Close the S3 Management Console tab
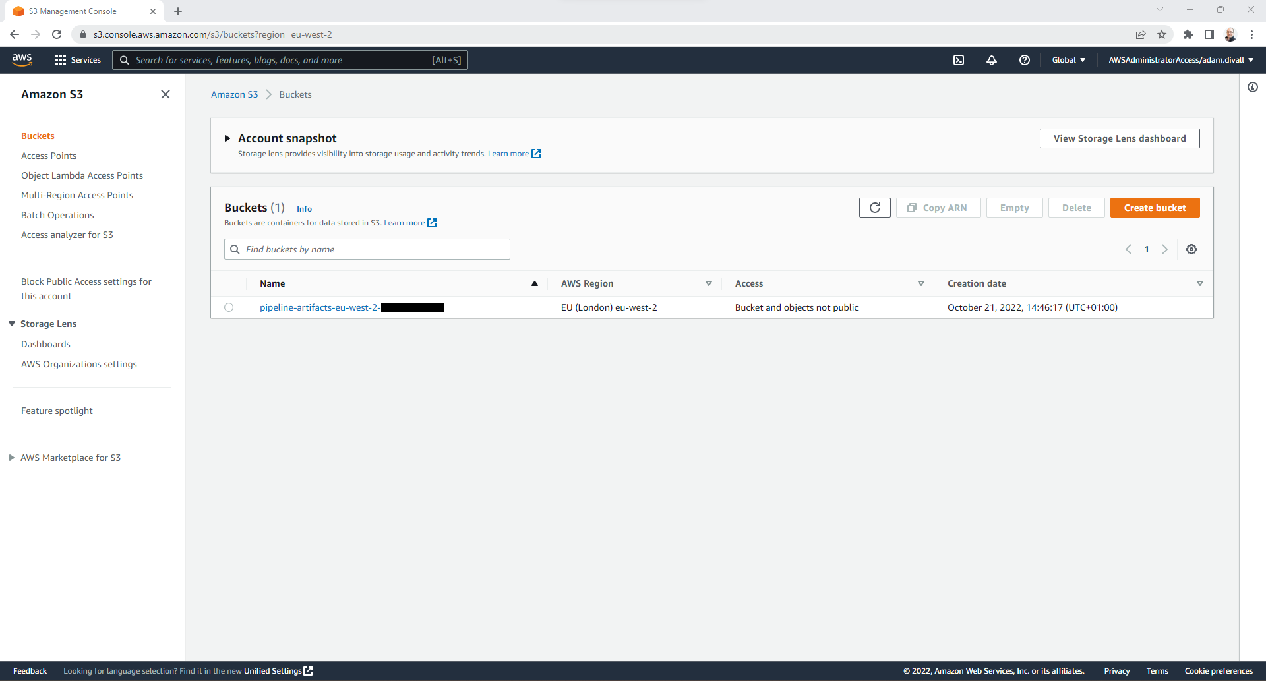This screenshot has width=1266, height=681. tap(153, 11)
